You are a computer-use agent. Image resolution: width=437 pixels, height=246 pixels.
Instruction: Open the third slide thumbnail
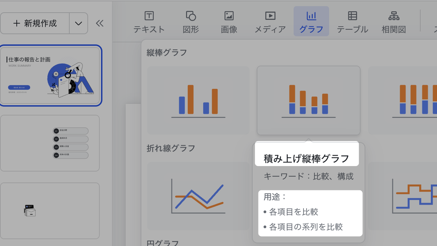coord(50,211)
